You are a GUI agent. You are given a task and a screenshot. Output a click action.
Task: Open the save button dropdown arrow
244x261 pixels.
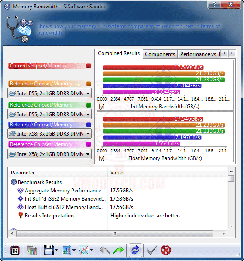click(56, 250)
